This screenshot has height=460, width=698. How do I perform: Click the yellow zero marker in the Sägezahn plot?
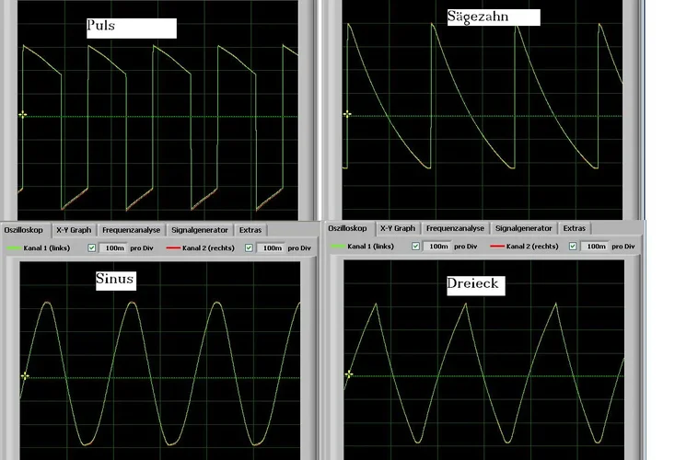[347, 114]
